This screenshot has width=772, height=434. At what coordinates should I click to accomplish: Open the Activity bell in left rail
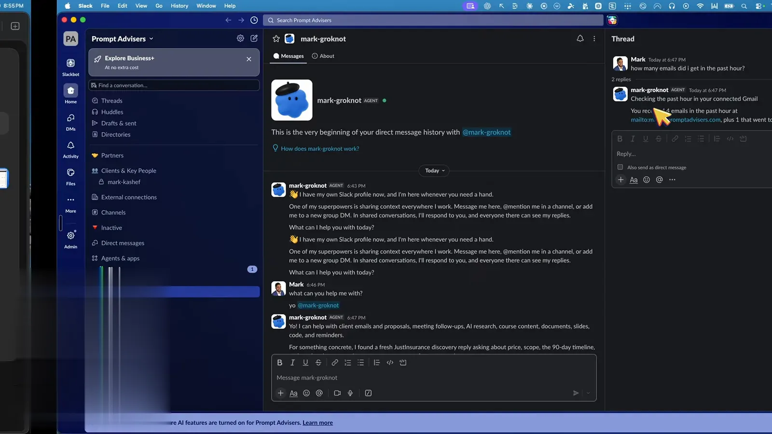click(x=70, y=146)
